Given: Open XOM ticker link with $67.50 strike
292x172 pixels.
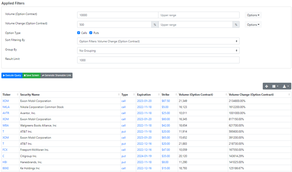Looking at the screenshot, I should click(x=5, y=101).
